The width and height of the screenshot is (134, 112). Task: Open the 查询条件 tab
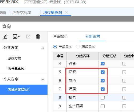tap(61, 36)
